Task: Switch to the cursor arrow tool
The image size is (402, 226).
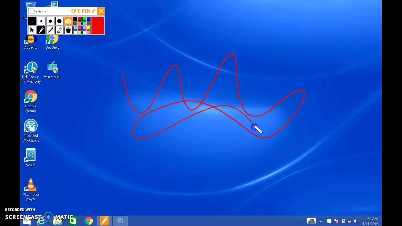Action: point(32,30)
